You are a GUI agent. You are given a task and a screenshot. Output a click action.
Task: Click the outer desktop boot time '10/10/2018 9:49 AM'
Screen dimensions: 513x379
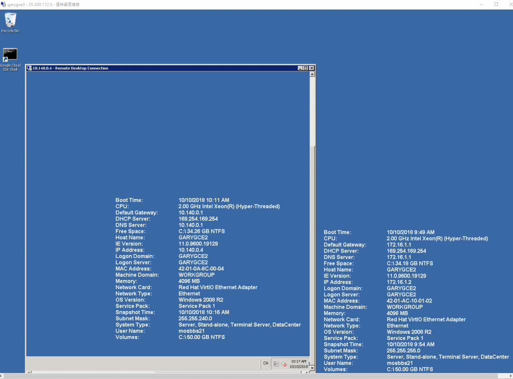(x=411, y=232)
